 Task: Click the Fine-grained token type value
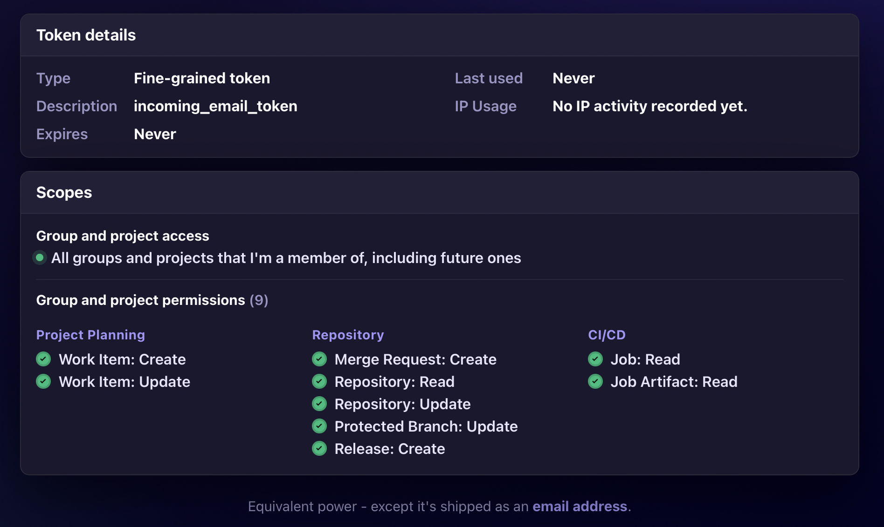pyautogui.click(x=202, y=78)
